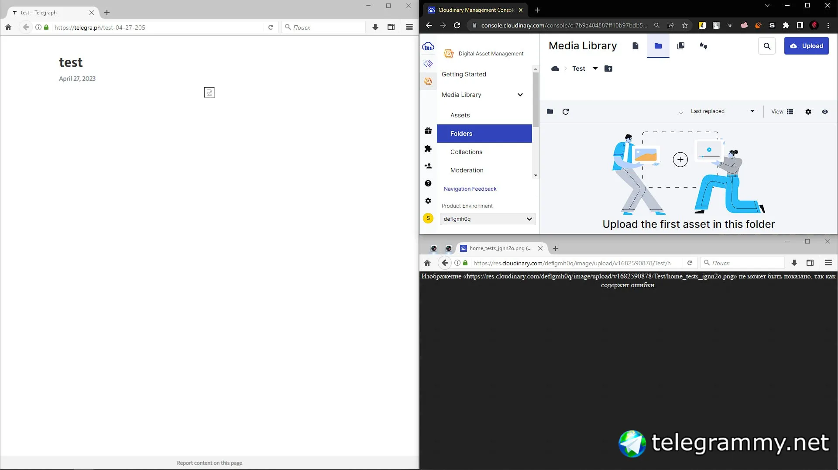The width and height of the screenshot is (838, 470).
Task: Open the Product Environment deflgmh0q dropdown
Action: [488, 219]
